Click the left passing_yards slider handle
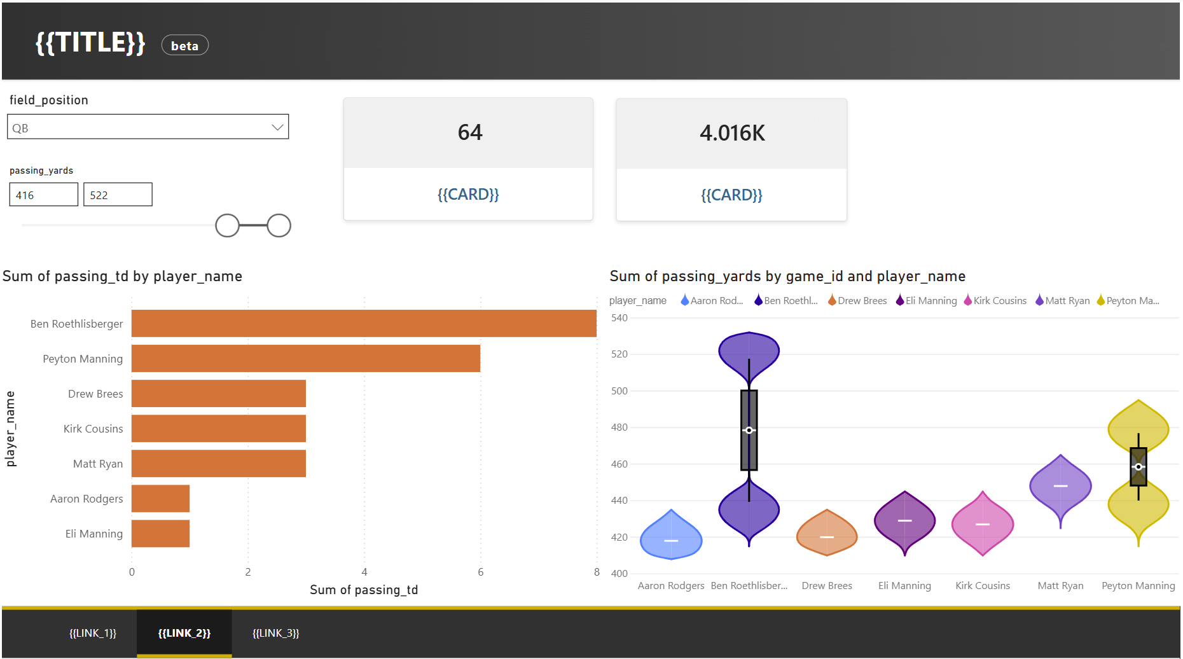This screenshot has width=1183, height=659. (x=227, y=226)
